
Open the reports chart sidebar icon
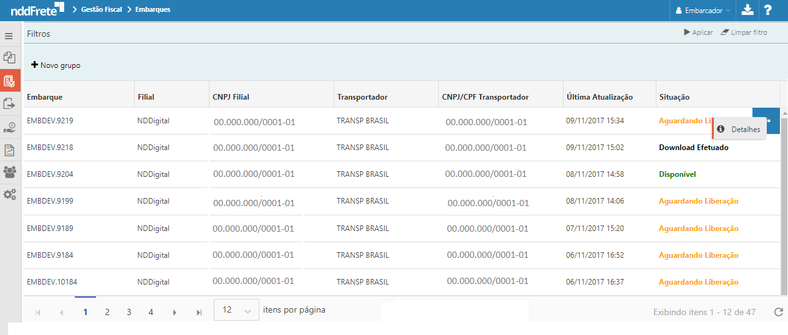click(9, 150)
